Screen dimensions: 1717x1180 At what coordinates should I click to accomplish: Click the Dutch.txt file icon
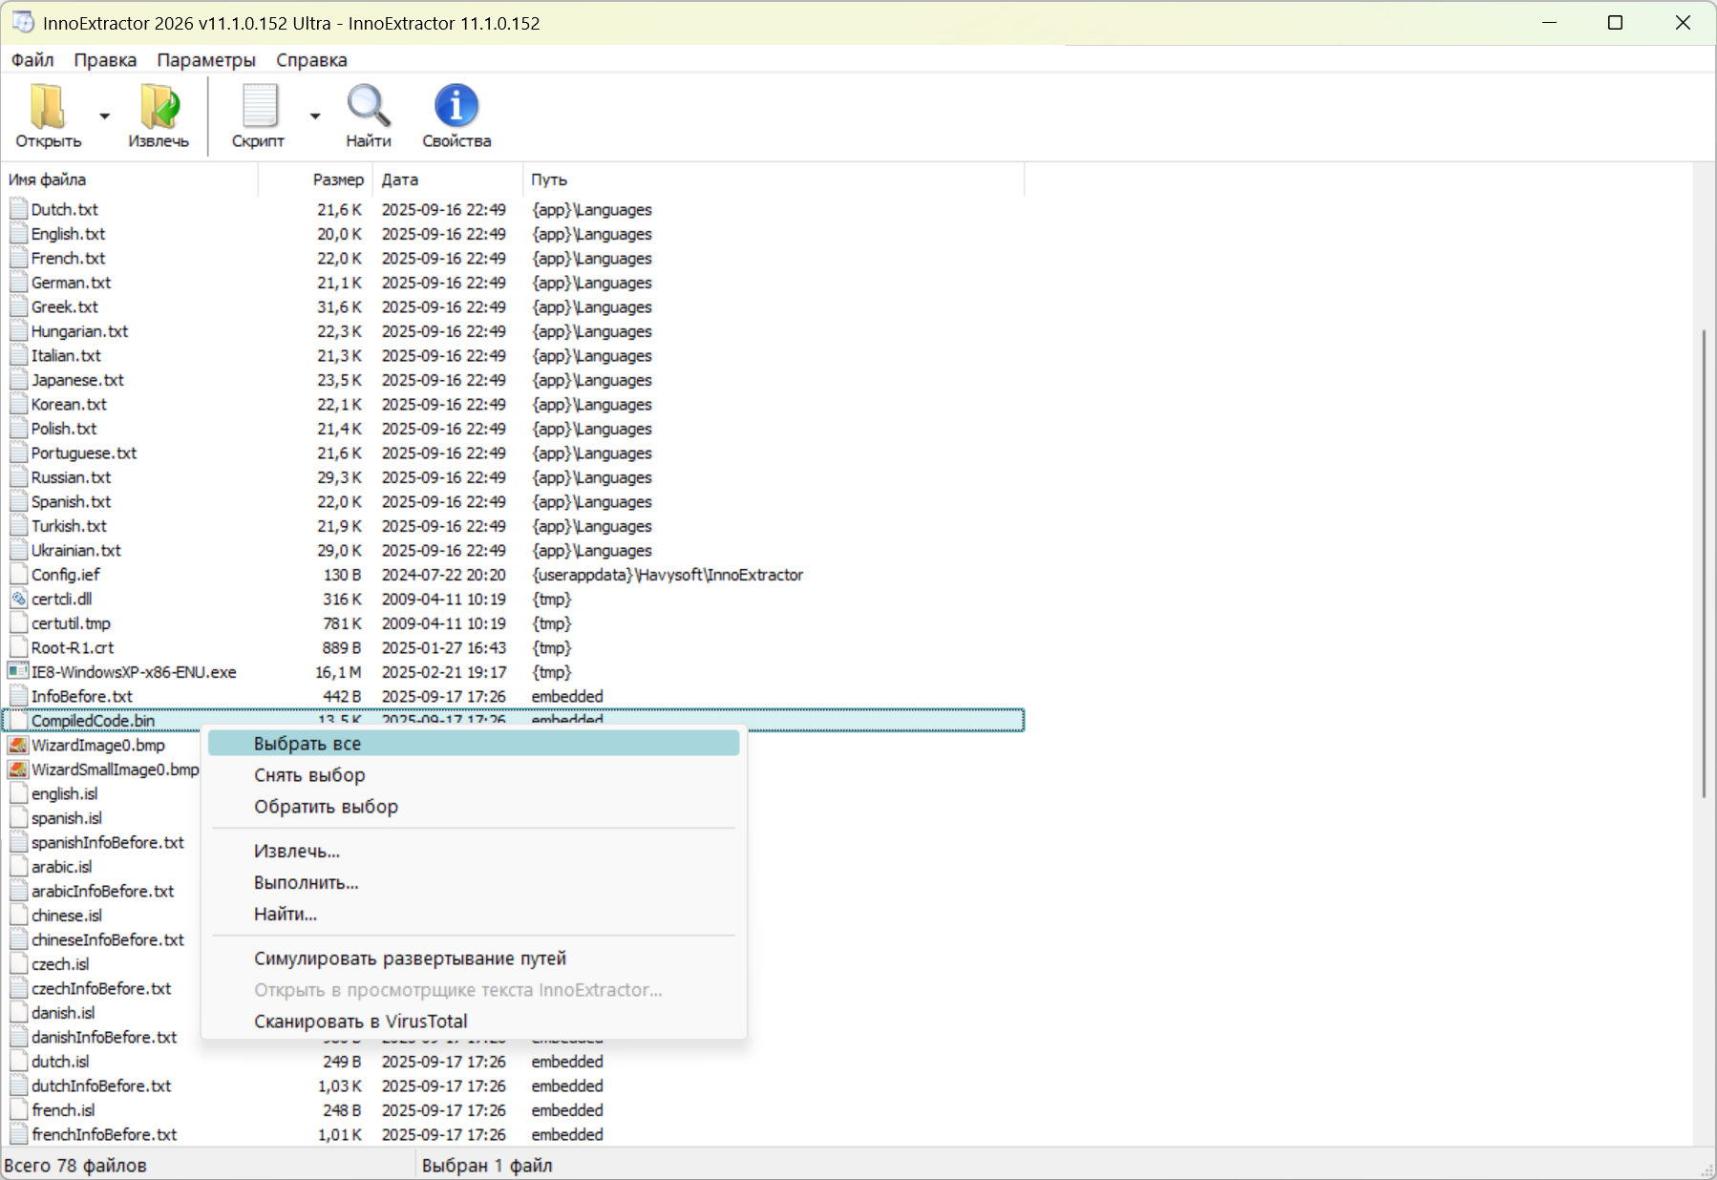coord(18,209)
